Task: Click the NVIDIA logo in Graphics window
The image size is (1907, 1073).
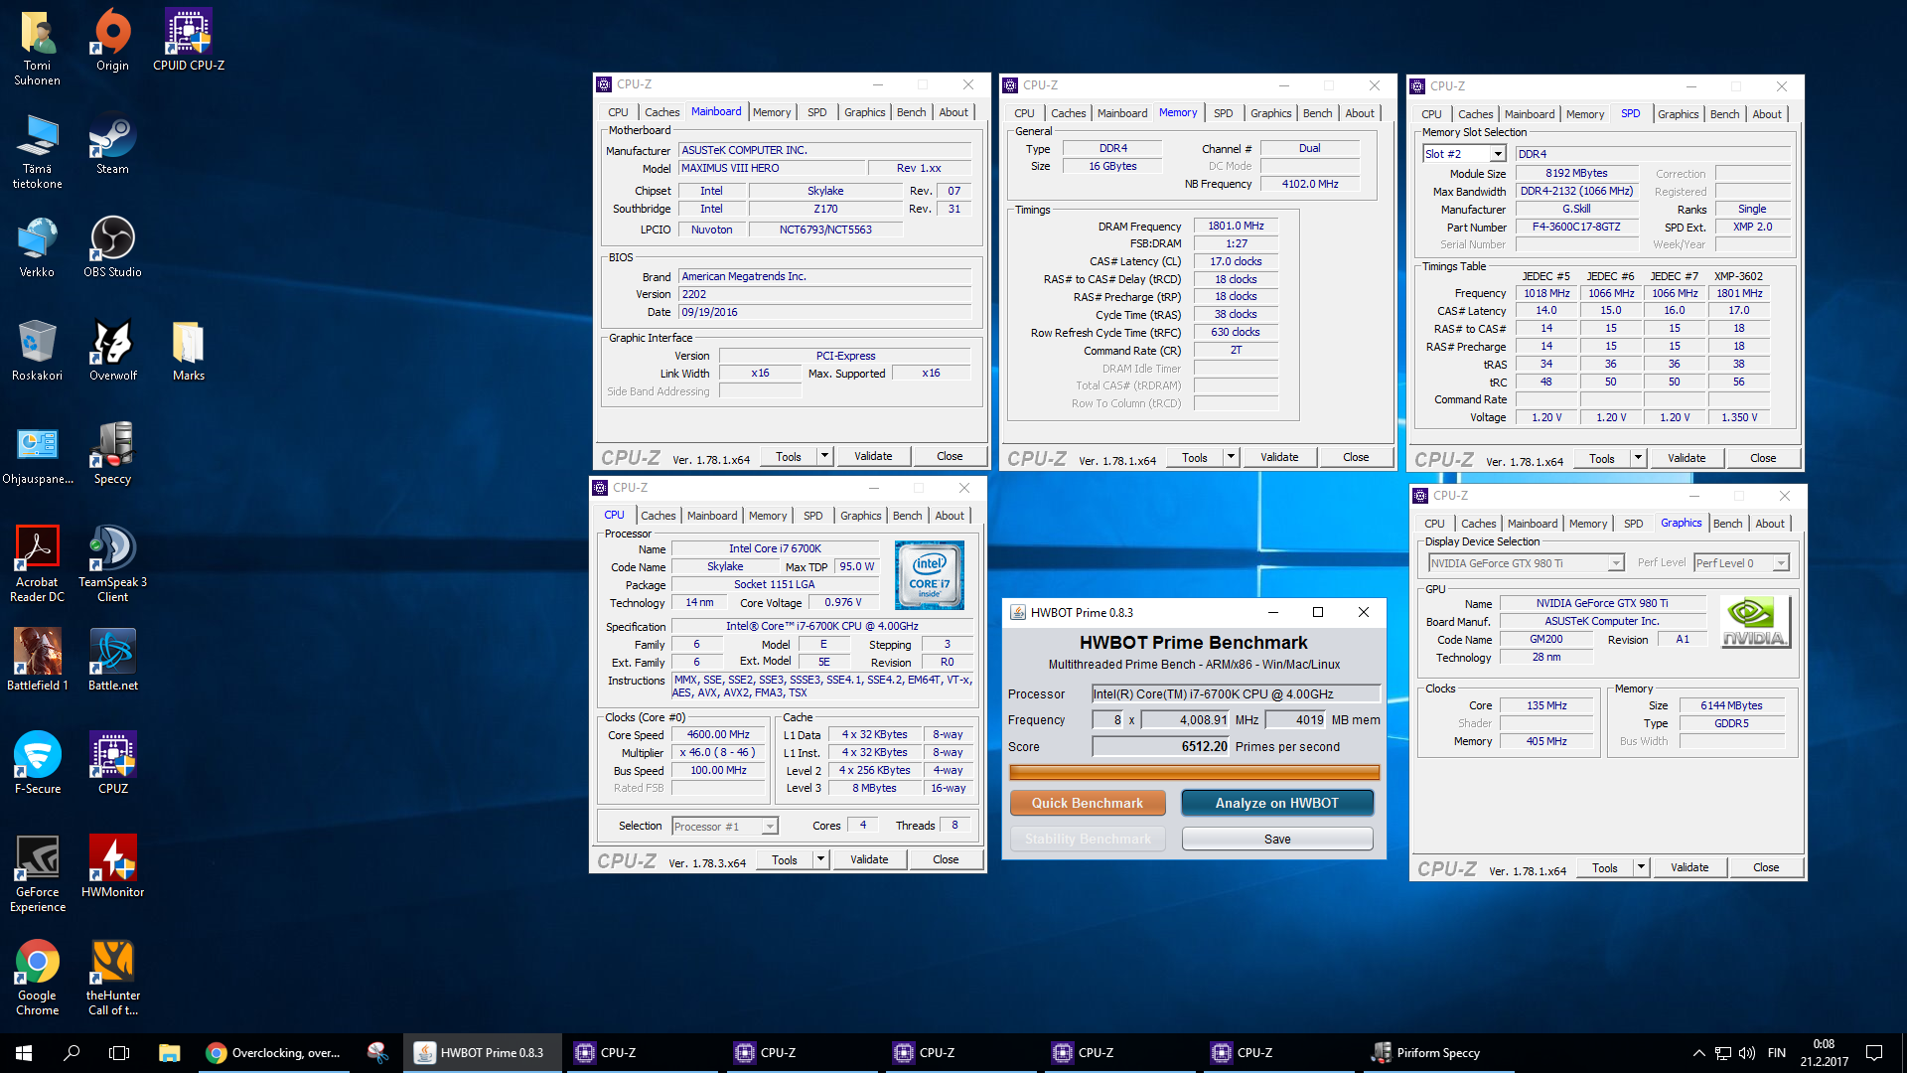Action: point(1754,622)
